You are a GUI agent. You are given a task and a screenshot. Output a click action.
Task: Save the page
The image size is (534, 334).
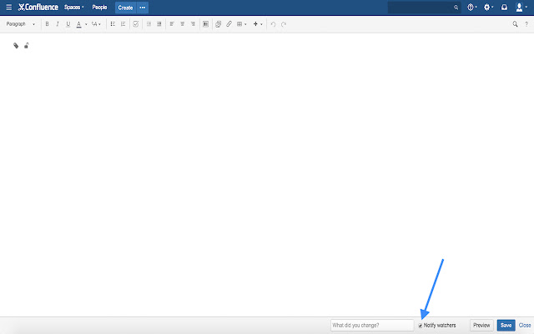[506, 325]
